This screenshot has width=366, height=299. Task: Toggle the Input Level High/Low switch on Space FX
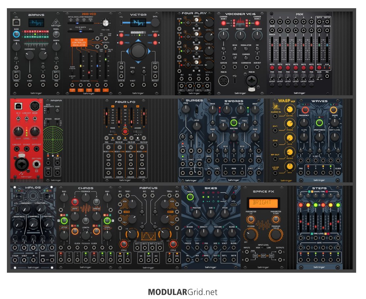pos(263,248)
